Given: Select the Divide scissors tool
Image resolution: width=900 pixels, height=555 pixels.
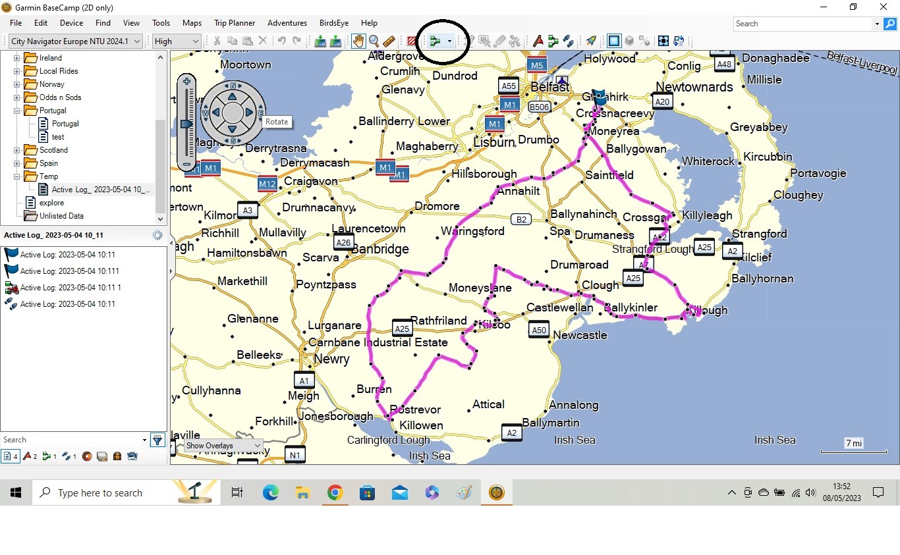Looking at the screenshot, I should [x=515, y=41].
